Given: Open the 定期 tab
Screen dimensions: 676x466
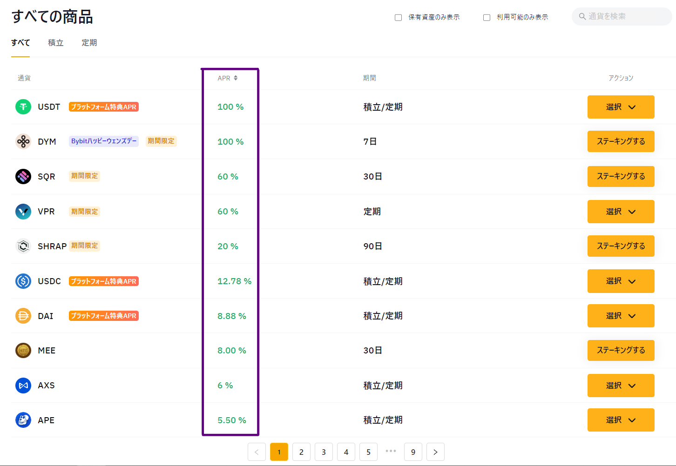Looking at the screenshot, I should point(89,42).
